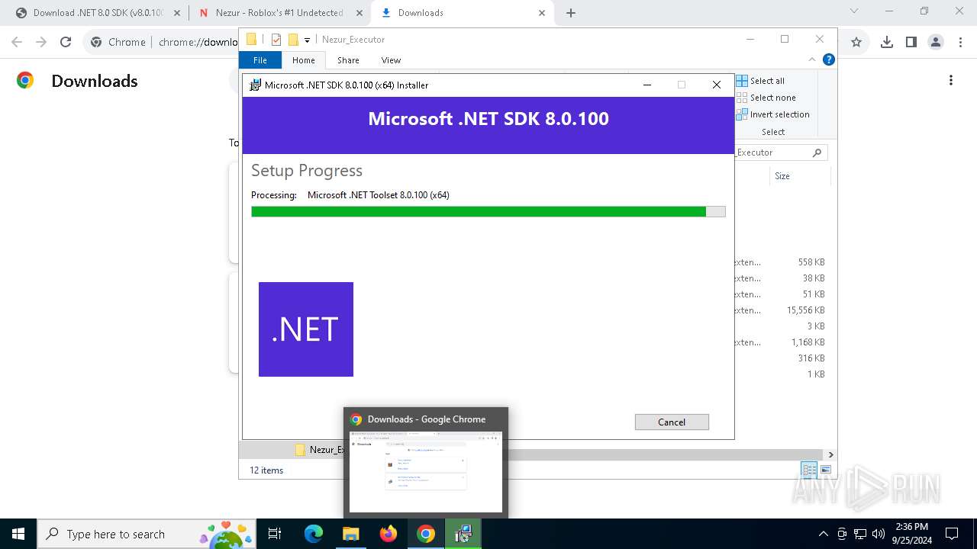Viewport: 977px width, 549px height.
Task: Switch to the Home ribbon tab
Action: (303, 60)
